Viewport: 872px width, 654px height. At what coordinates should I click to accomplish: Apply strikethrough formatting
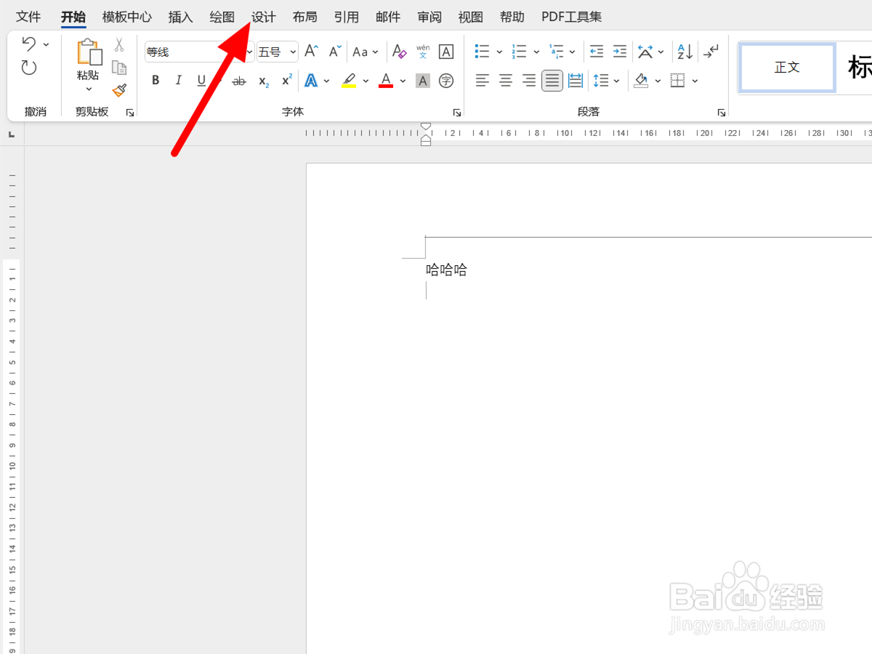click(x=239, y=81)
